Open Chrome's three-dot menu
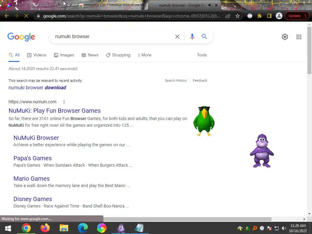The height and width of the screenshot is (234, 312). click(x=306, y=16)
